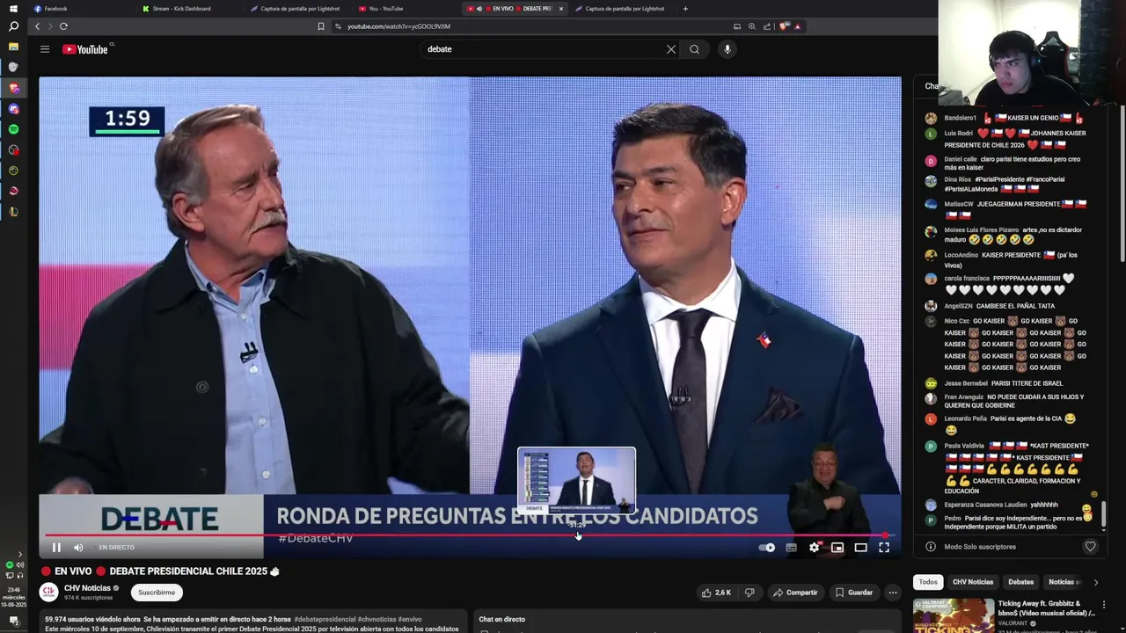Toggle subtitles in the video player

click(x=791, y=547)
